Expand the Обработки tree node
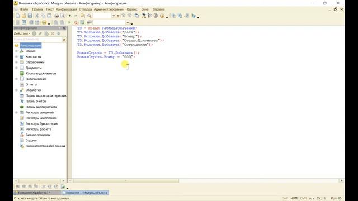The height and width of the screenshot is (201, 358). pos(16,90)
